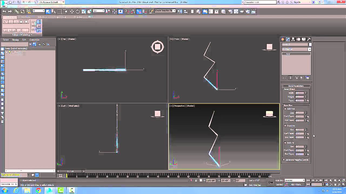Screen dimensions: 346x194
Task: Open Select by Name dialog icon
Action: tap(54, 11)
